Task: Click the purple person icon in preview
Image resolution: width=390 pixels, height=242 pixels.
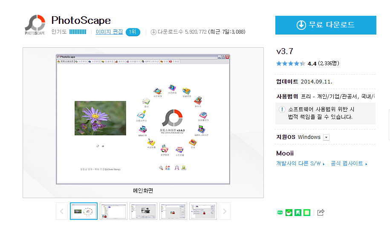Action: [x=177, y=168]
